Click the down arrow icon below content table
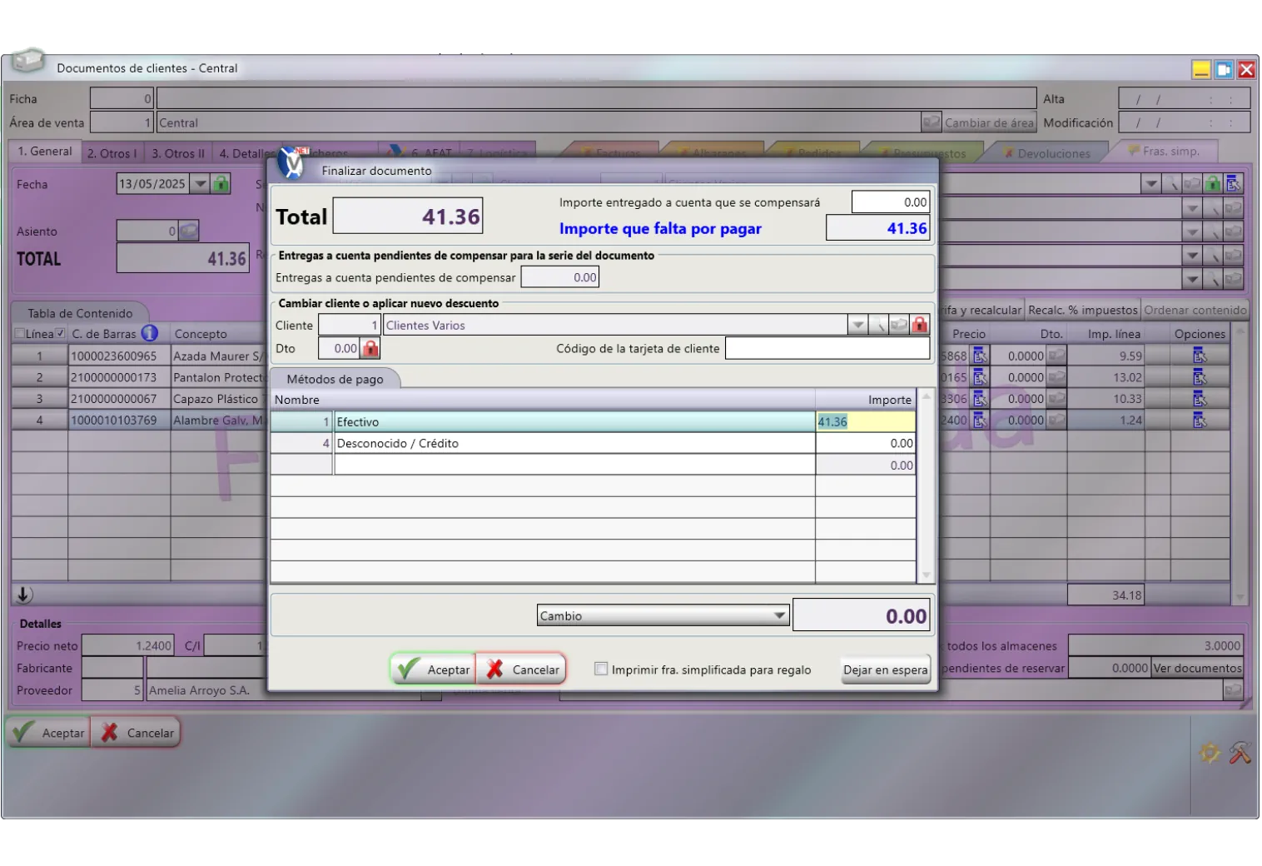The width and height of the screenshot is (1262, 866). (24, 595)
